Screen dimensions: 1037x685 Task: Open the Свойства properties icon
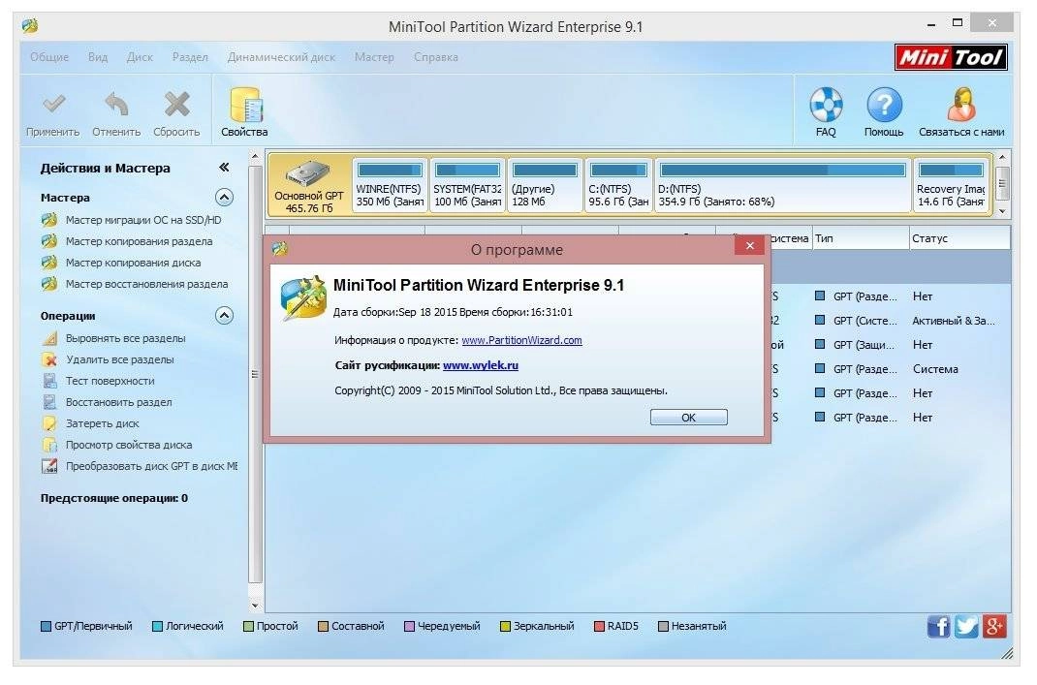245,104
